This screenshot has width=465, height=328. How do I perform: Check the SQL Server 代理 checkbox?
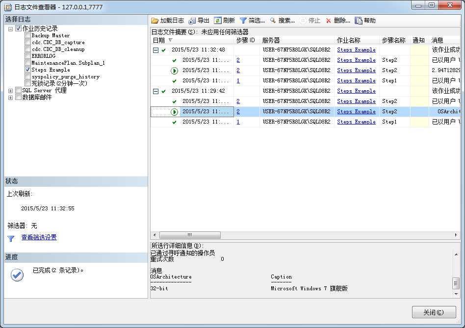click(18, 90)
